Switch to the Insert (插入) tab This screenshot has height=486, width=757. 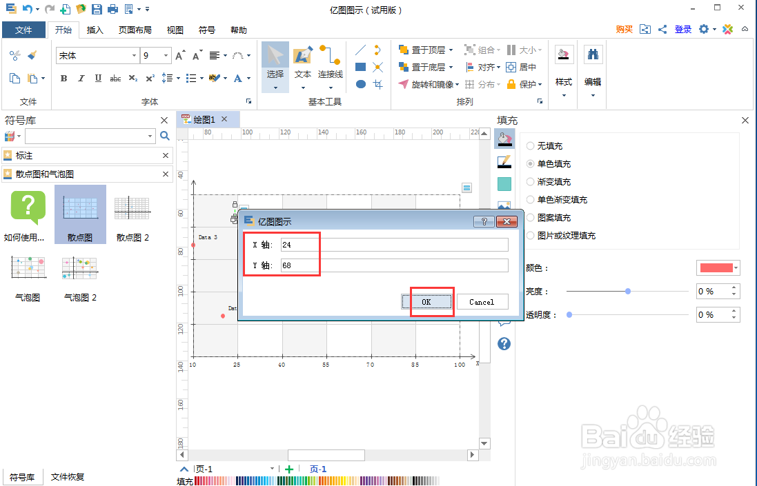coord(95,30)
